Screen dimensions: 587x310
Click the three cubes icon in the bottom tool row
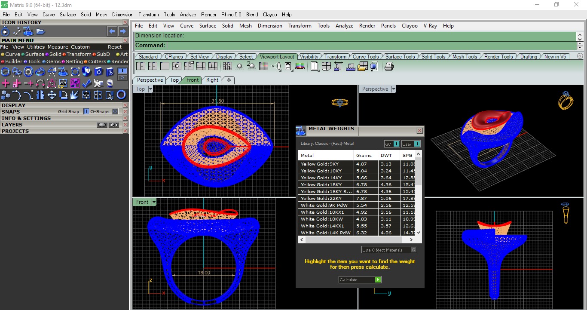[x=6, y=95]
